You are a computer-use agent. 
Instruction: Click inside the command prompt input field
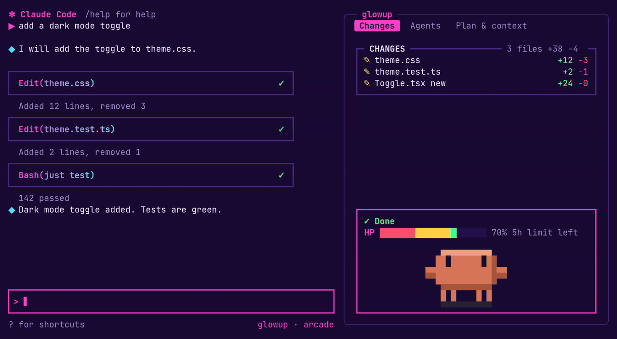tap(171, 301)
